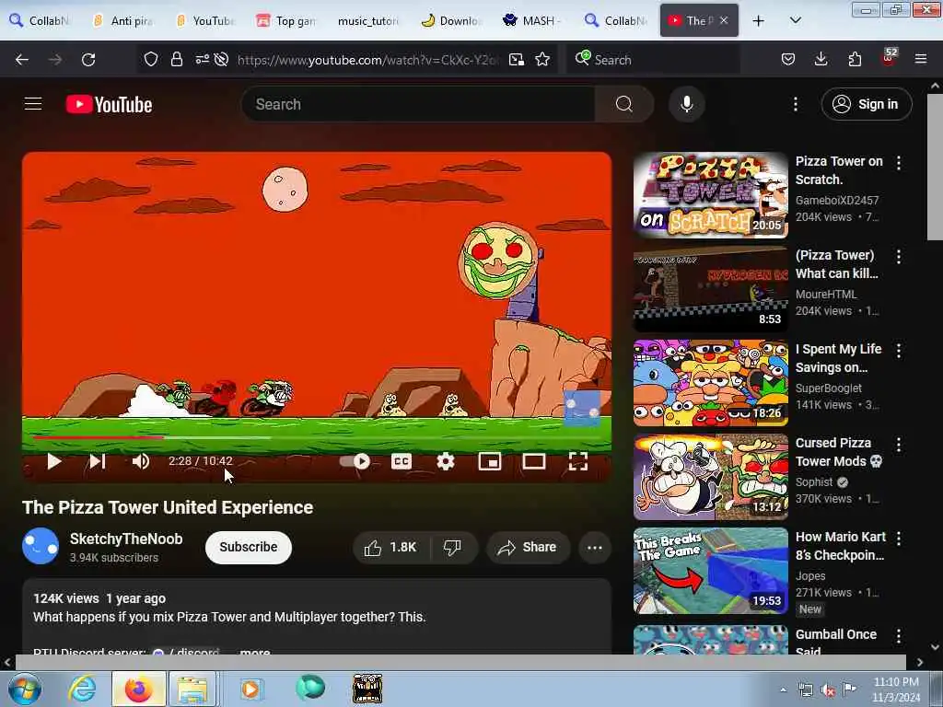Open options for I Spent My Life Savings
The height and width of the screenshot is (707, 943).
coord(899,351)
